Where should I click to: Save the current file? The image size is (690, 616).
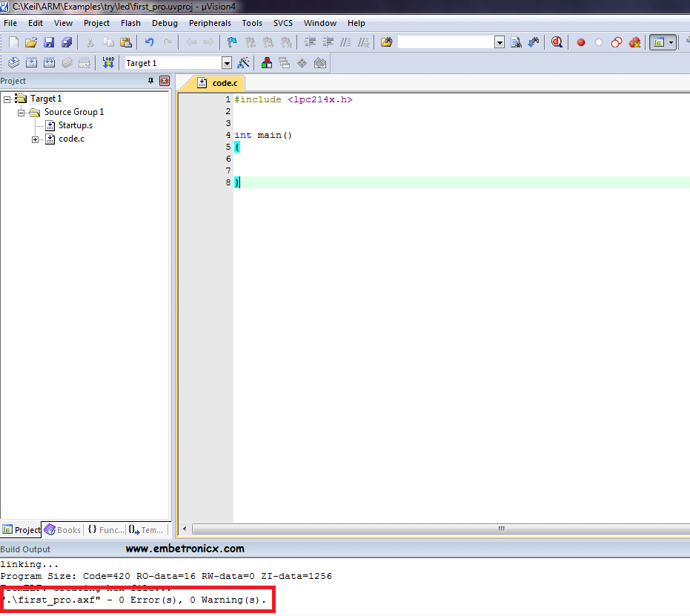pos(49,42)
